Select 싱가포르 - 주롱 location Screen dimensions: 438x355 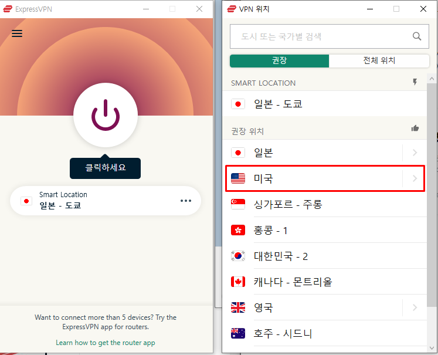click(325, 204)
